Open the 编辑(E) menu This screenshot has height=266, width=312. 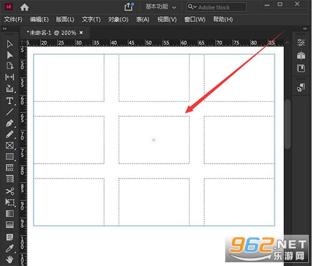39,19
